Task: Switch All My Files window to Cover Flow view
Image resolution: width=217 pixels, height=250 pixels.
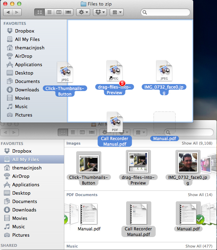Action: tap(92, 132)
